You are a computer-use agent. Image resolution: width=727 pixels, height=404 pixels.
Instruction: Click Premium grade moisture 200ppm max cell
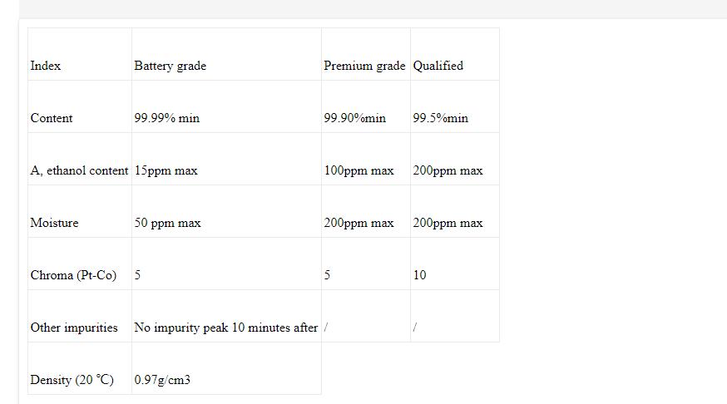359,223
